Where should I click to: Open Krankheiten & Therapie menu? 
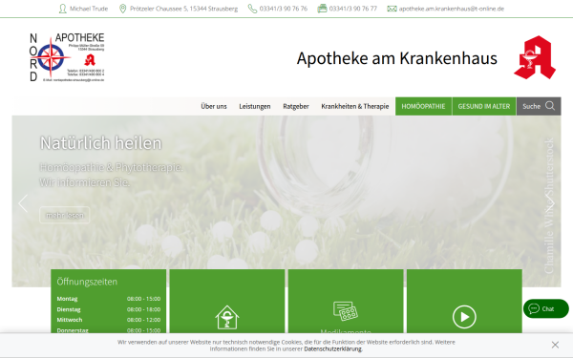355,106
